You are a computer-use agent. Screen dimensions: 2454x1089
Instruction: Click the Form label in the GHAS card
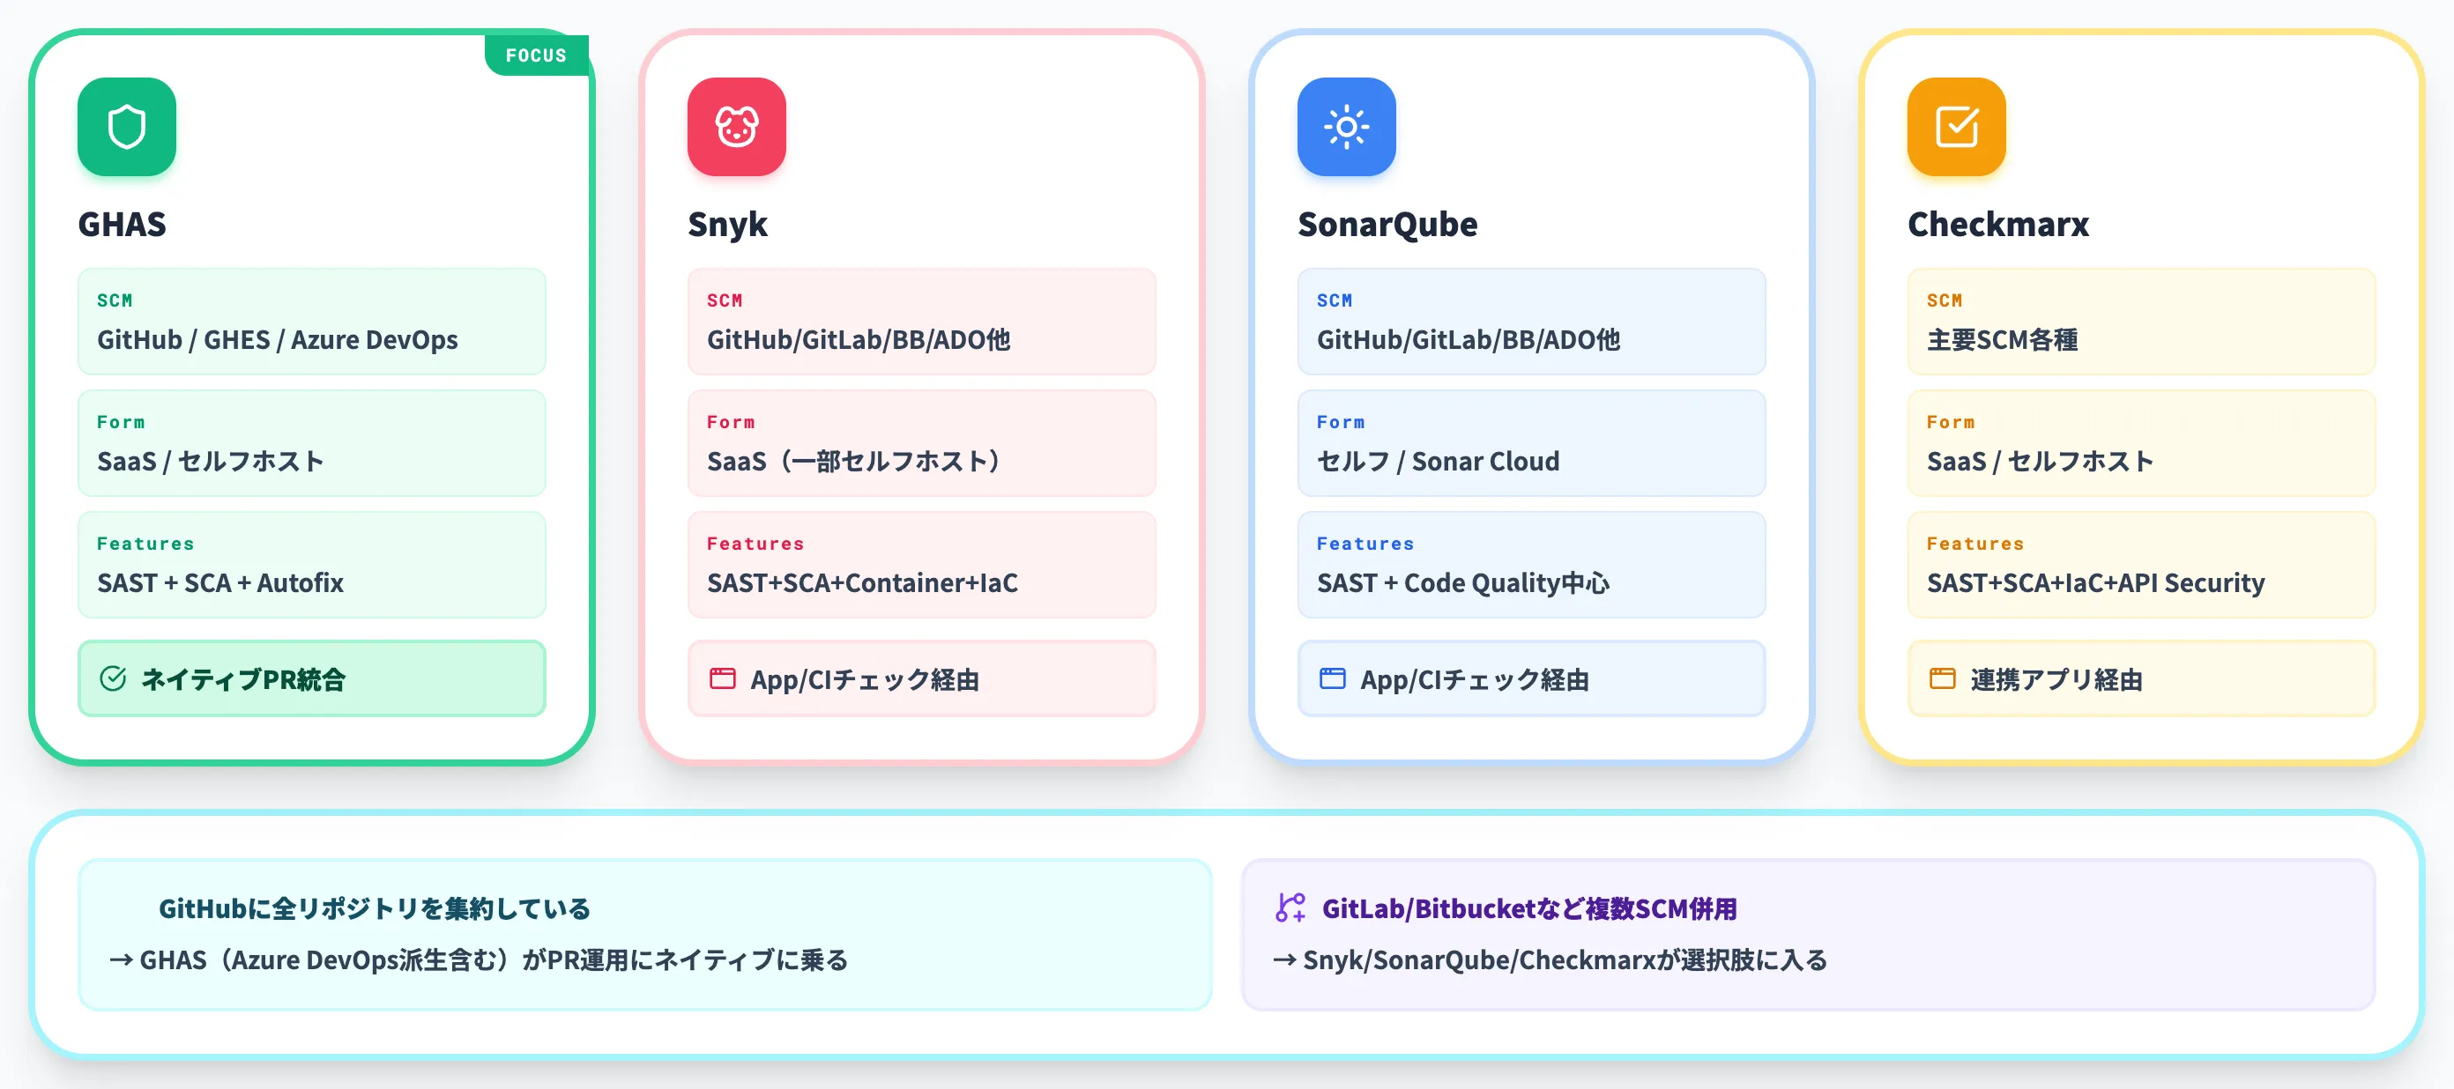coord(121,423)
